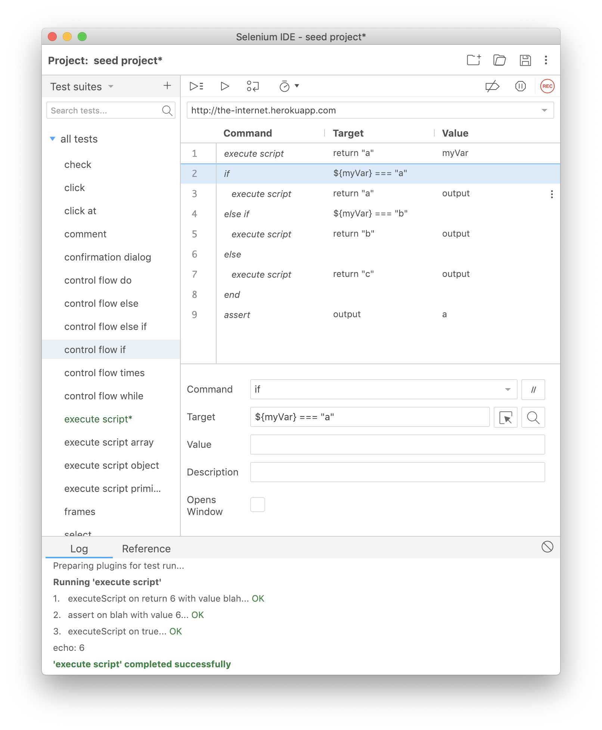This screenshot has width=602, height=730.
Task: Pause execution on exceptions
Action: pyautogui.click(x=520, y=86)
